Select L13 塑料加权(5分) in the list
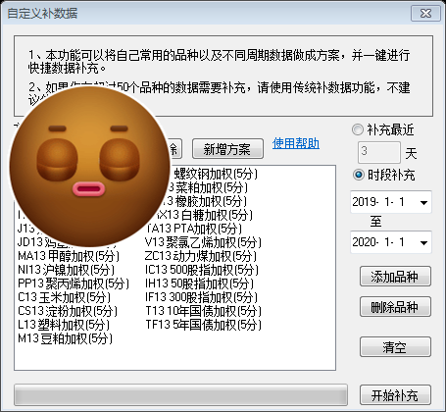Screen dimensions: 446x412 (64, 325)
